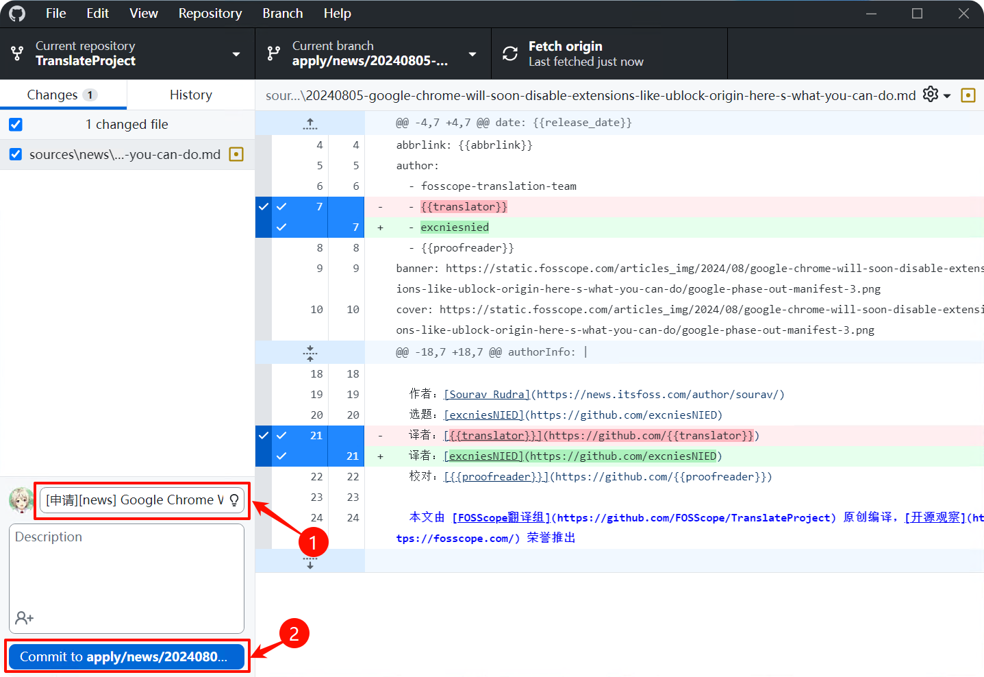This screenshot has height=677, width=984.
Task: Click Commit to apply/news branch button
Action: (x=127, y=656)
